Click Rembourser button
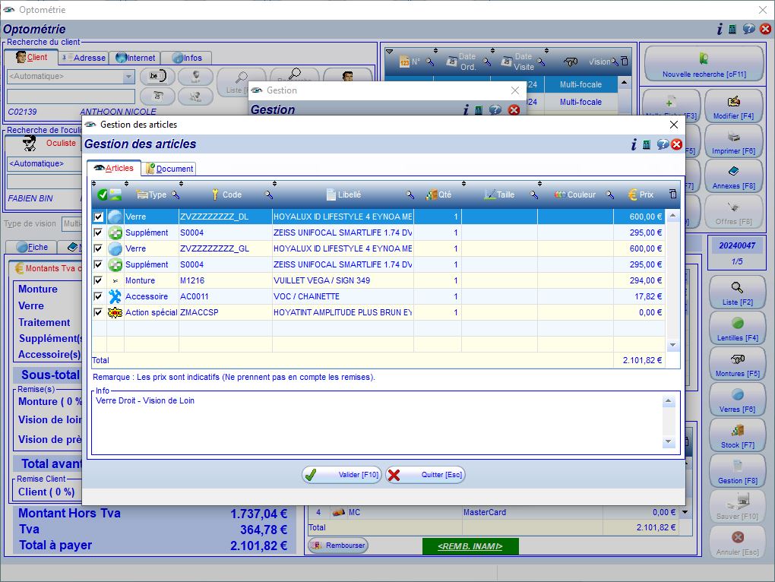Screen dimensions: 775x582 [339, 546]
